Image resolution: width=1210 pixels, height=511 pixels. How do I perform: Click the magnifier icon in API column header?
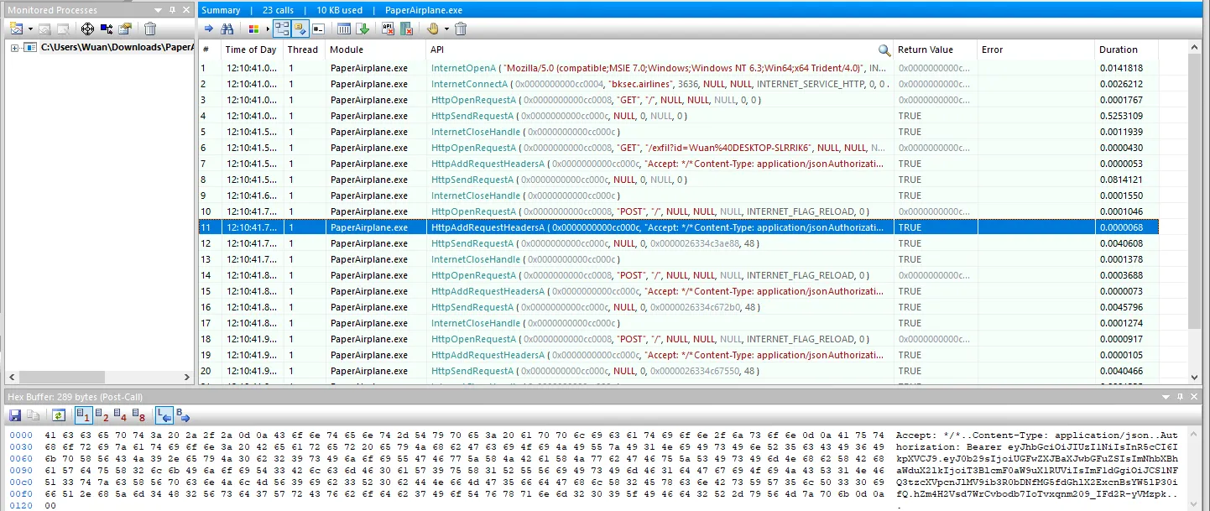(x=884, y=50)
